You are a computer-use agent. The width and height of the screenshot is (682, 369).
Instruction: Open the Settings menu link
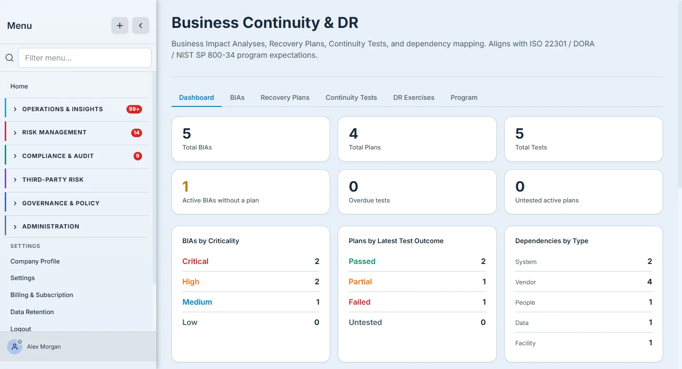pyautogui.click(x=23, y=278)
